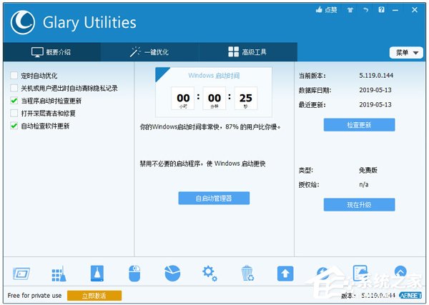Enable 定时自动优化 checkbox
This screenshot has width=429, height=305.
click(x=14, y=76)
